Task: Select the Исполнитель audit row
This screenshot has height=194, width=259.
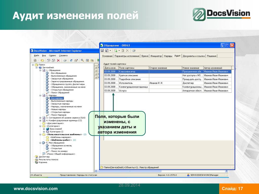Action: (168, 83)
